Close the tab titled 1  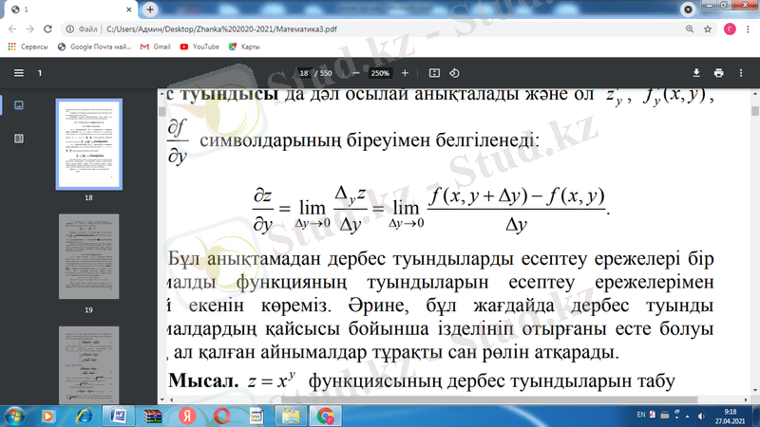(129, 9)
